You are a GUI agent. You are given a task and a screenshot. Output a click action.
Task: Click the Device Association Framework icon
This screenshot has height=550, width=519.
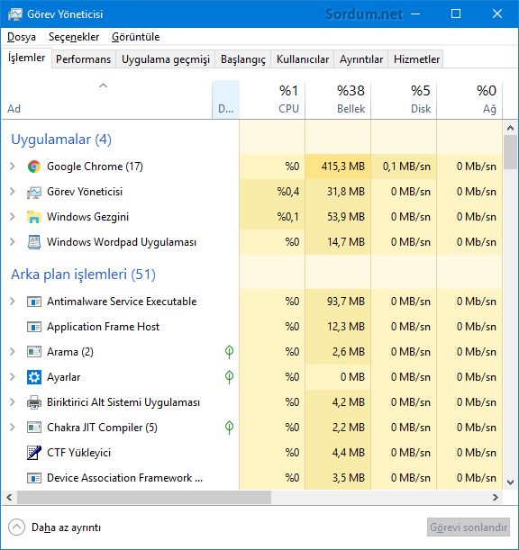point(34,478)
